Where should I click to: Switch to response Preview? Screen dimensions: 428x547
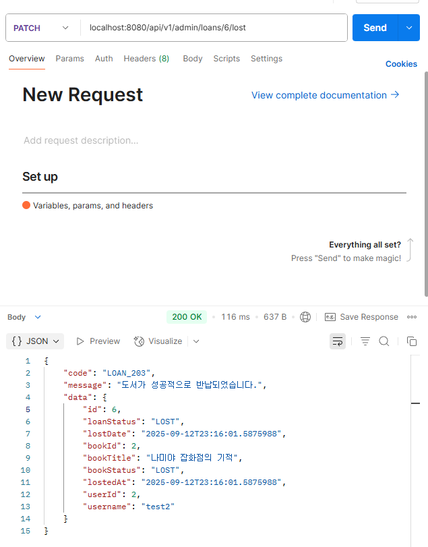point(98,341)
